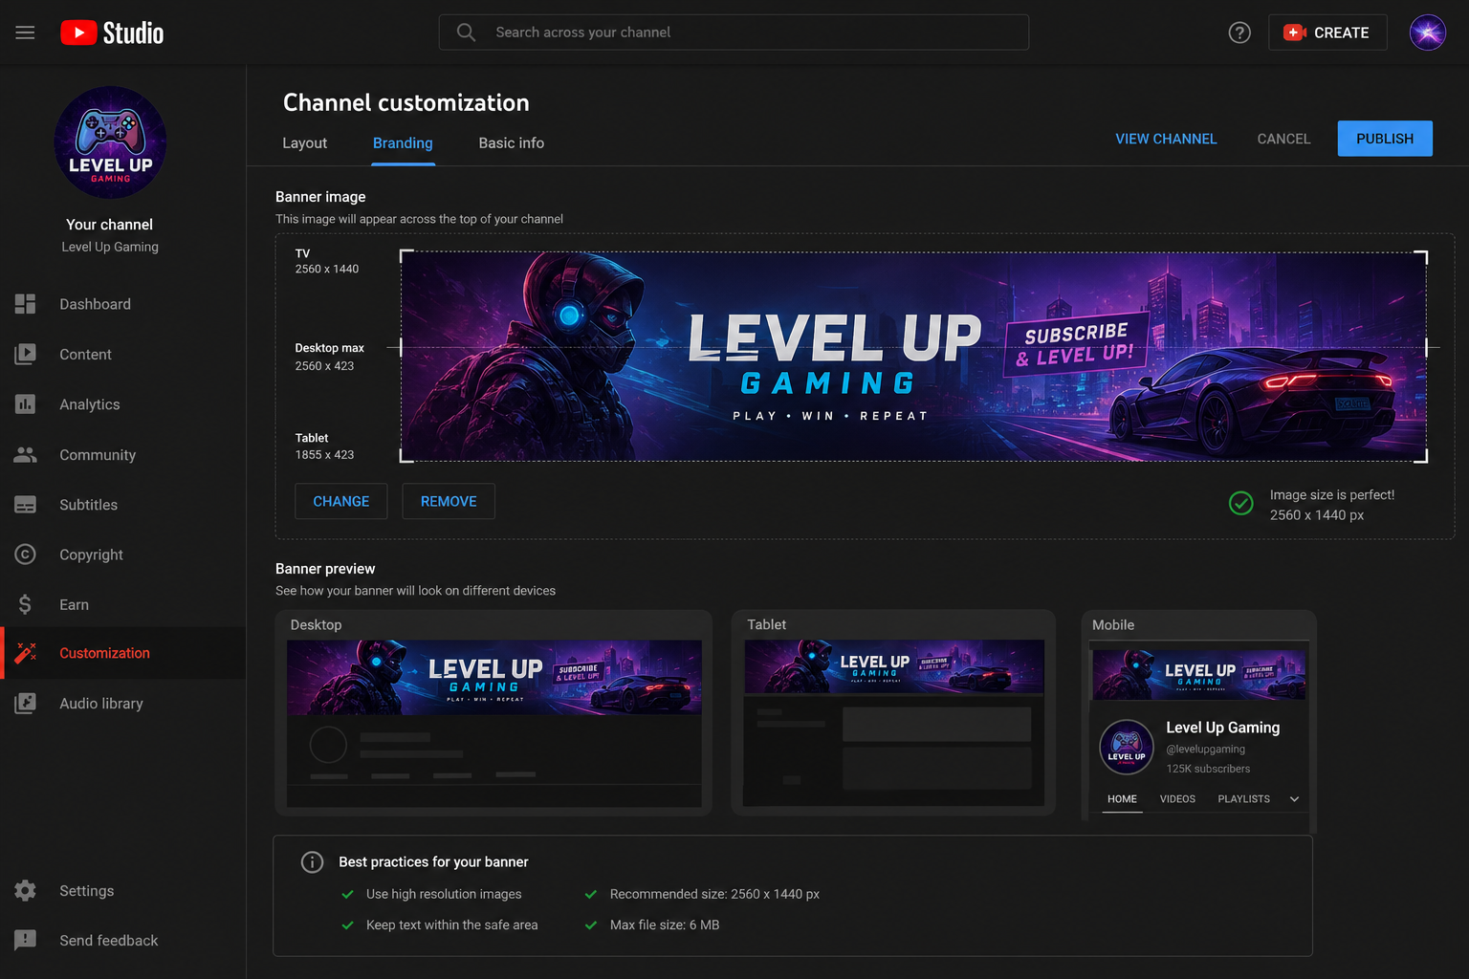Select VIDEOS tab in mobile preview
Viewport: 1469px width, 979px height.
pyautogui.click(x=1177, y=799)
